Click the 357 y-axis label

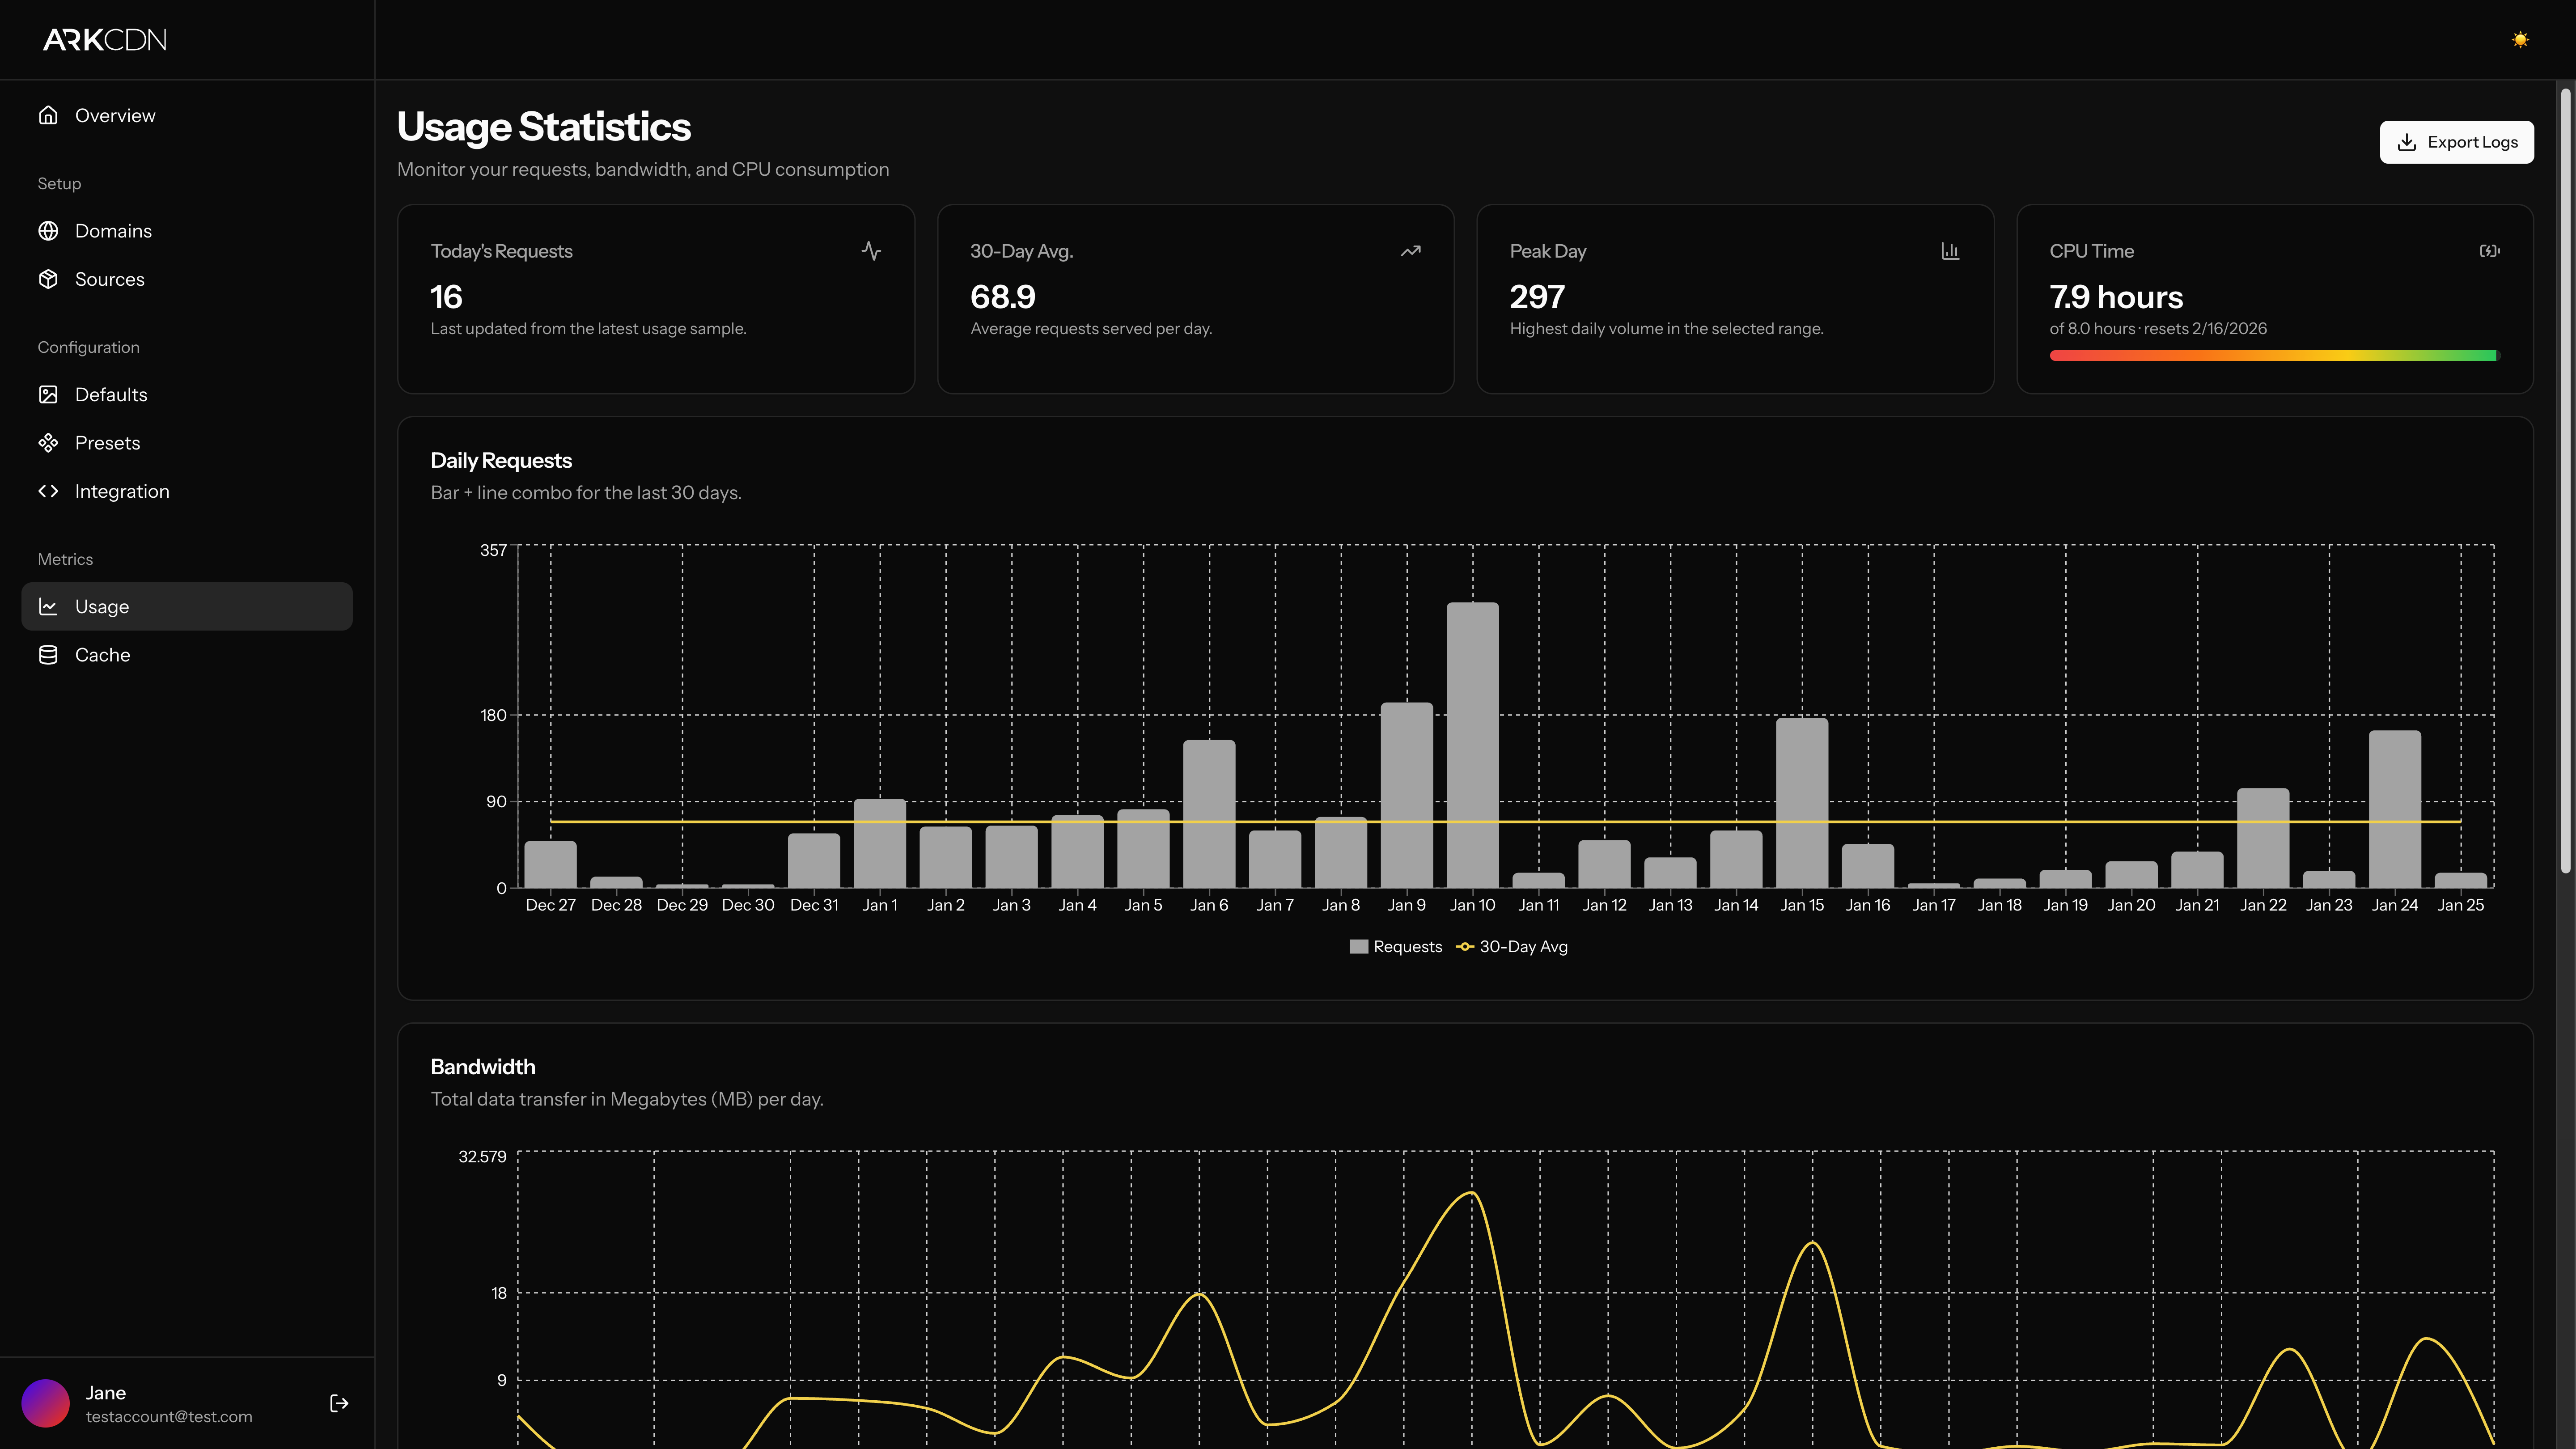click(493, 550)
